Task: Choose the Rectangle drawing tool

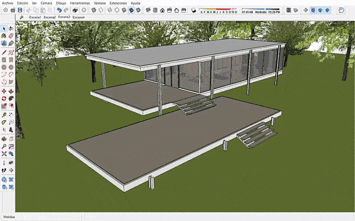Action: (4, 60)
